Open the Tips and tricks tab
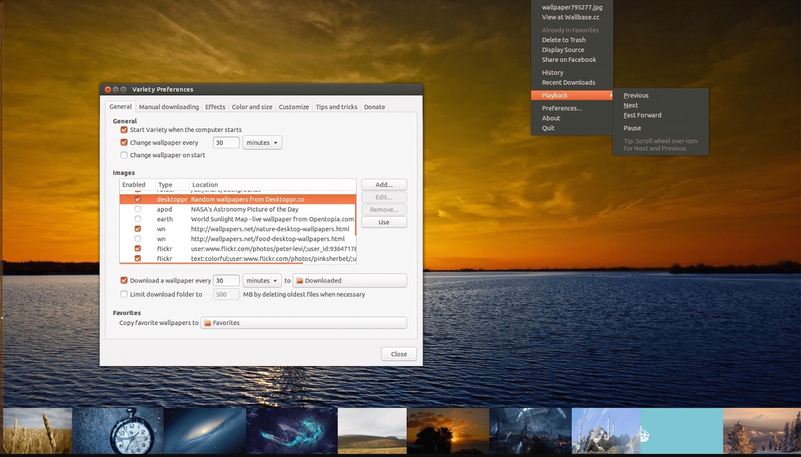 tap(337, 107)
